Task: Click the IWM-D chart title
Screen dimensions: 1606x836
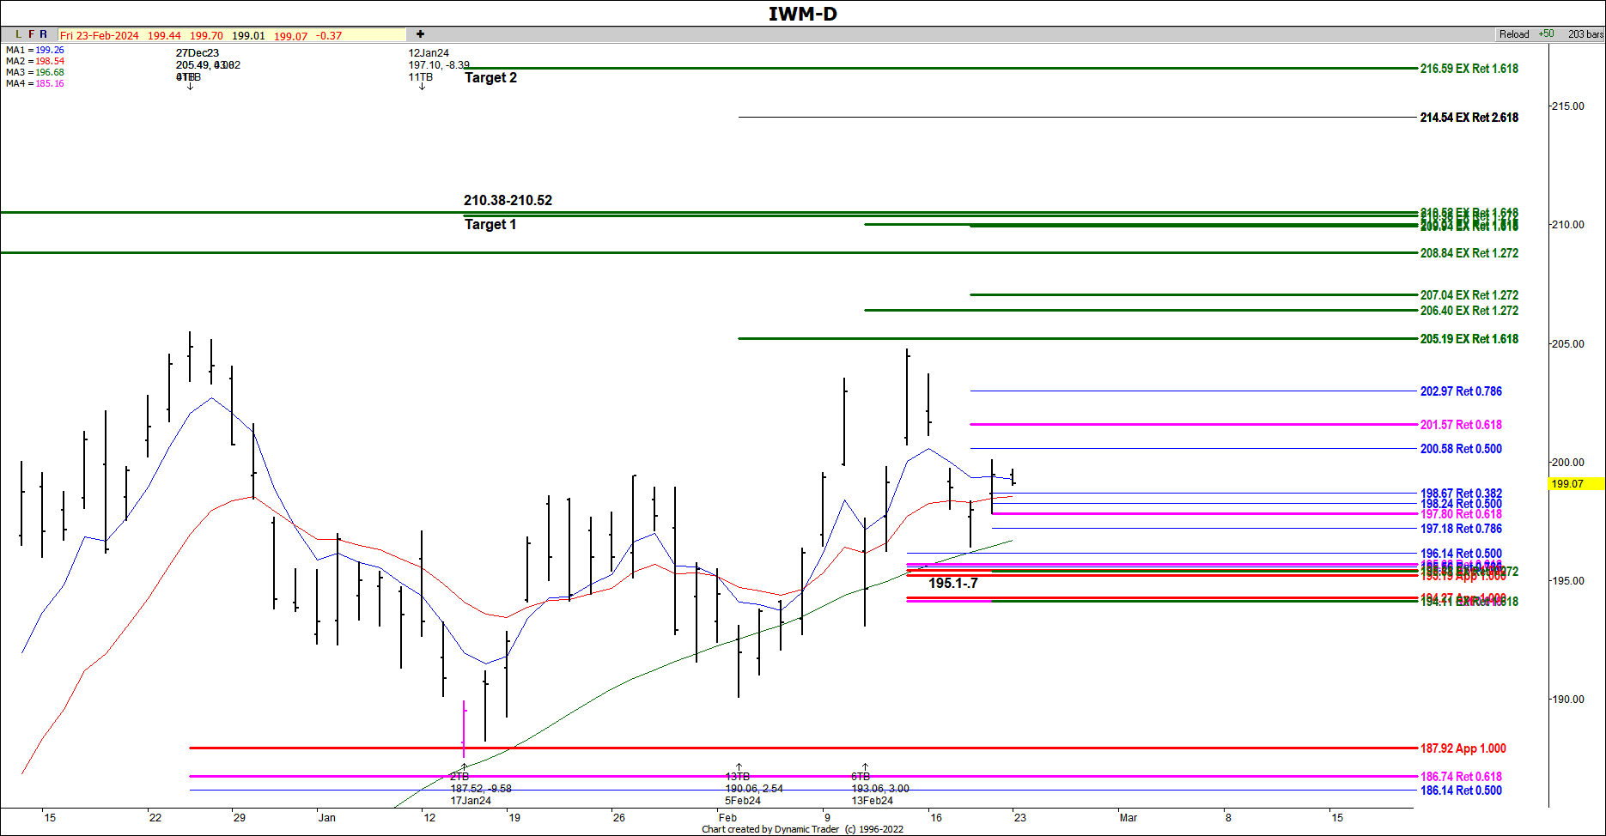Action: coord(802,14)
